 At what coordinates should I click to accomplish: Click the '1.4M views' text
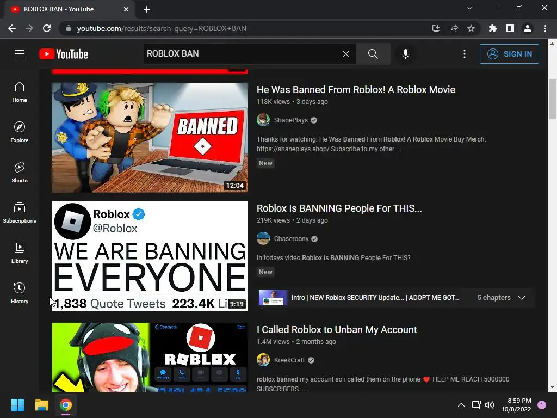273,342
